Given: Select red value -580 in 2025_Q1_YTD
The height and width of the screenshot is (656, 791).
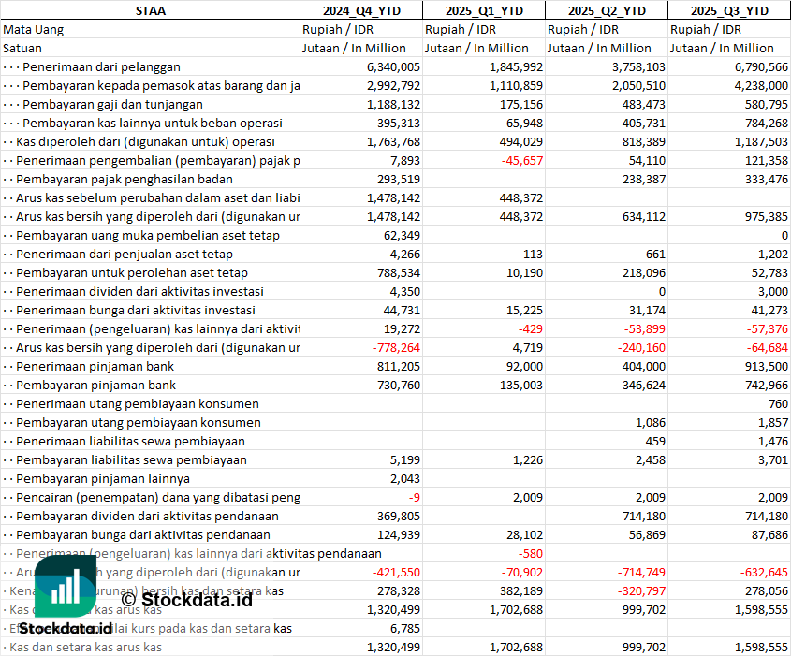Looking at the screenshot, I should click(x=531, y=554).
